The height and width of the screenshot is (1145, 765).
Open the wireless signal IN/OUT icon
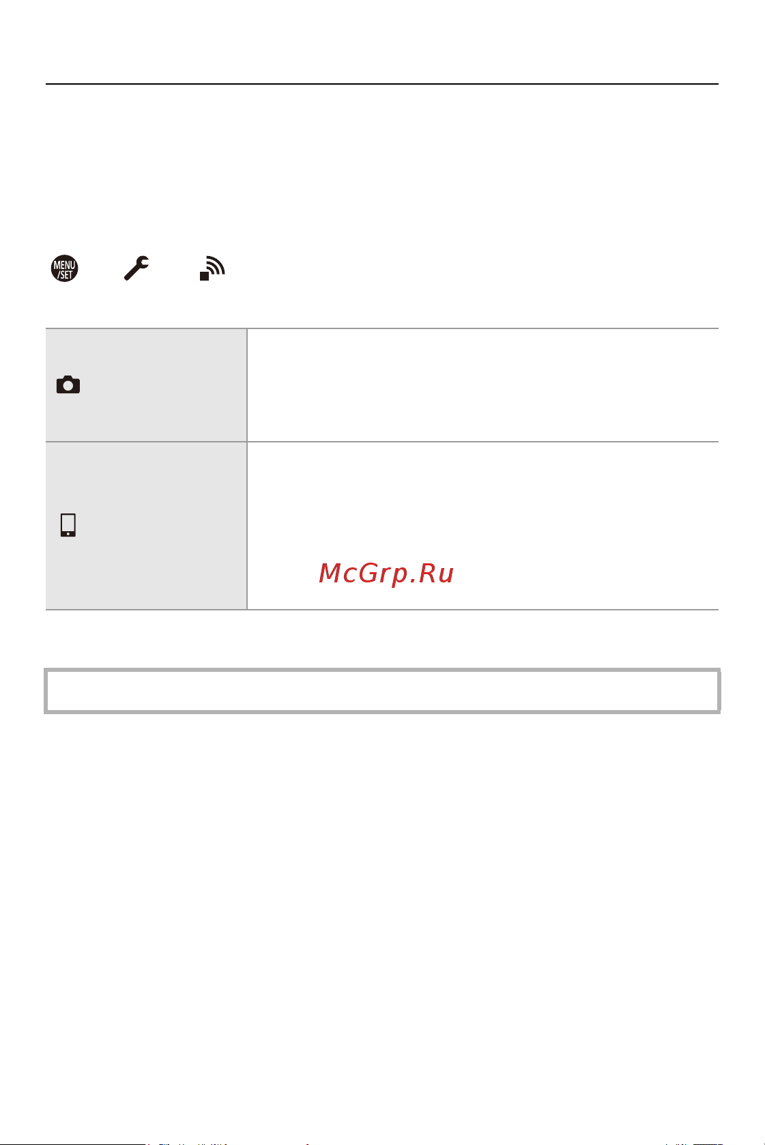click(x=212, y=268)
